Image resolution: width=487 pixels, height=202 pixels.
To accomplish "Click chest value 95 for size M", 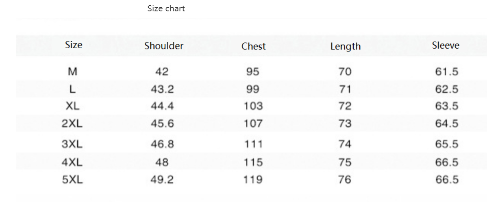I will tap(253, 72).
